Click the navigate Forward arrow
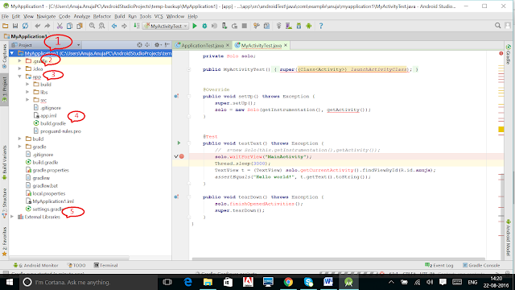The width and height of the screenshot is (515, 290). pyautogui.click(x=124, y=26)
